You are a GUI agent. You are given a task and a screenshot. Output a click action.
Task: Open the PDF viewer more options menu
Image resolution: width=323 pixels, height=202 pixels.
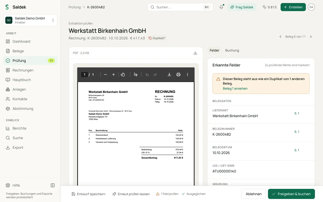[187, 74]
